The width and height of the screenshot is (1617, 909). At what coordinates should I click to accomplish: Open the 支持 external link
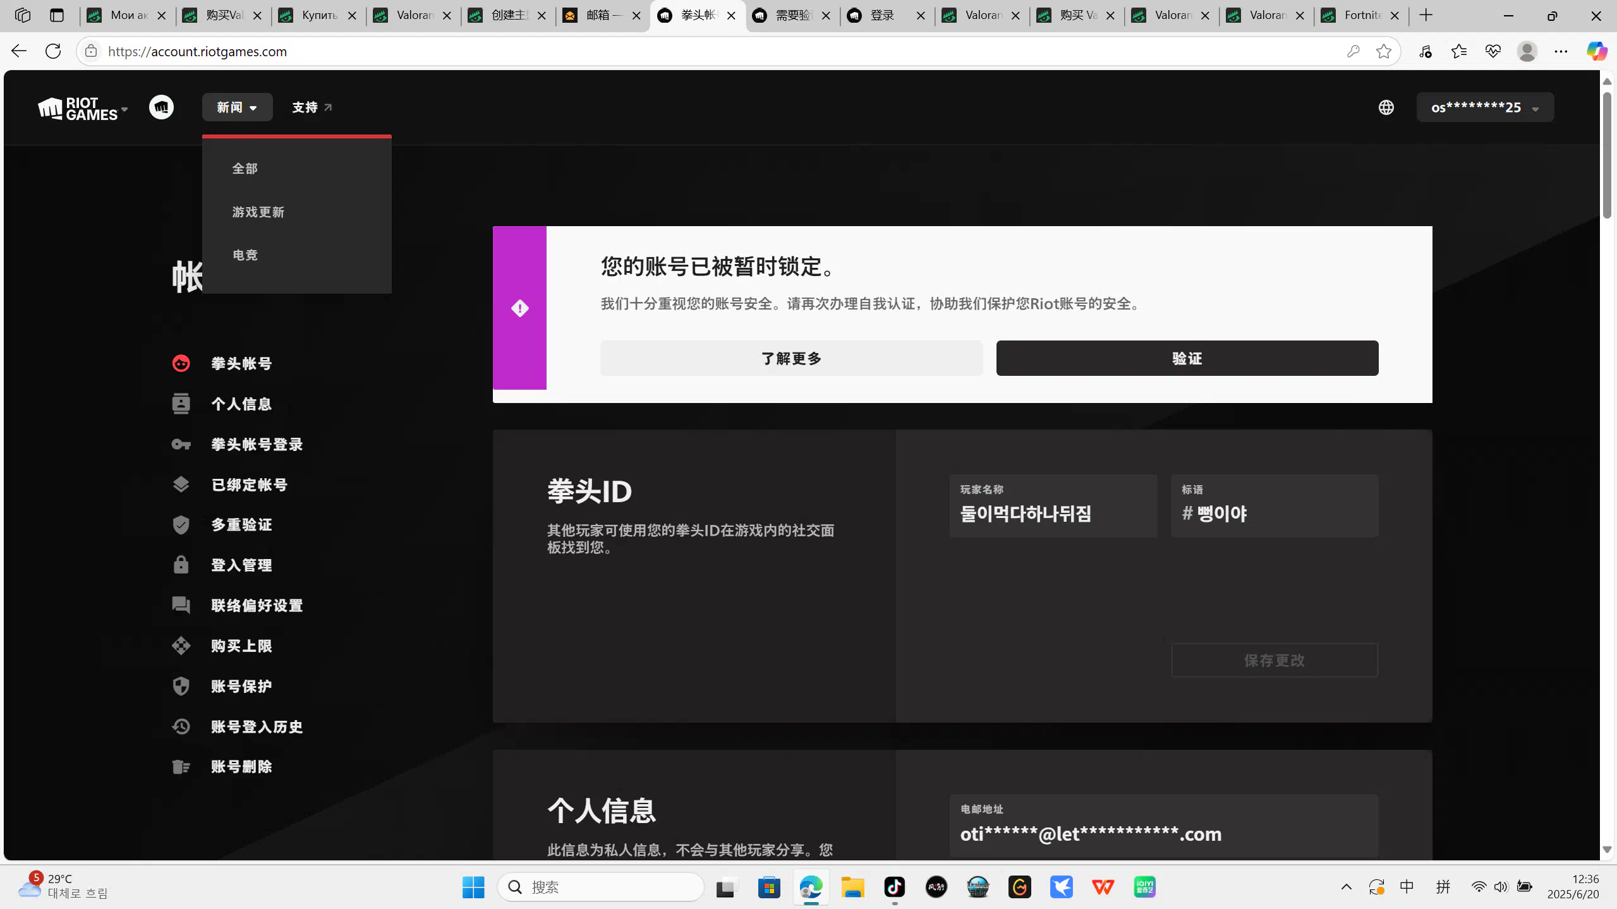pyautogui.click(x=312, y=107)
